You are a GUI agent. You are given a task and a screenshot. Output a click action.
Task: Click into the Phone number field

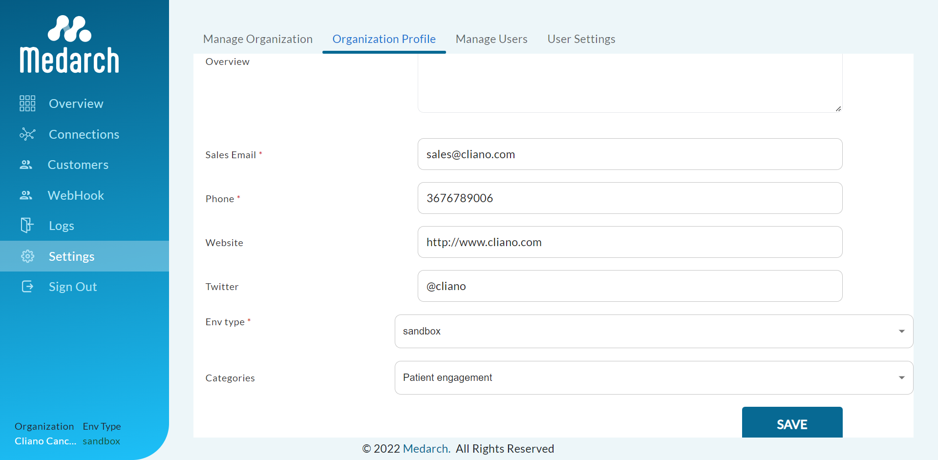630,198
